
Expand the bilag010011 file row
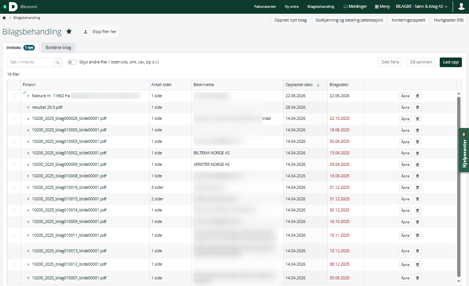click(x=28, y=235)
